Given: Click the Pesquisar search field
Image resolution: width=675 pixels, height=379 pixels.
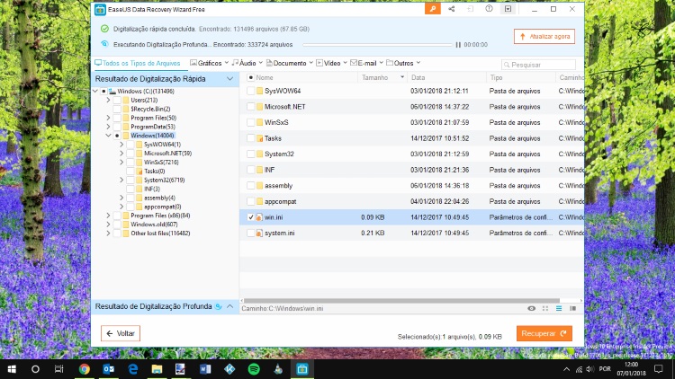Looking at the screenshot, I should click(x=540, y=65).
